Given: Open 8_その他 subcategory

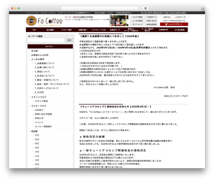Looking at the screenshot, I should (39, 92).
